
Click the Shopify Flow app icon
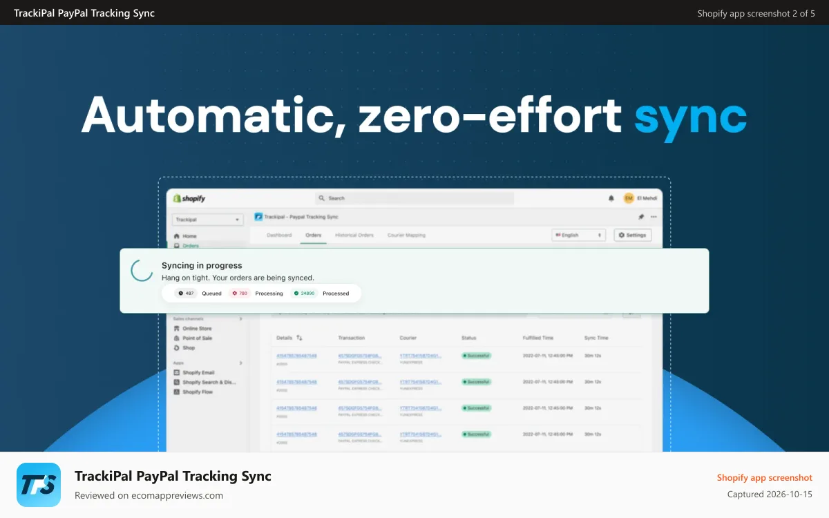pyautogui.click(x=177, y=392)
